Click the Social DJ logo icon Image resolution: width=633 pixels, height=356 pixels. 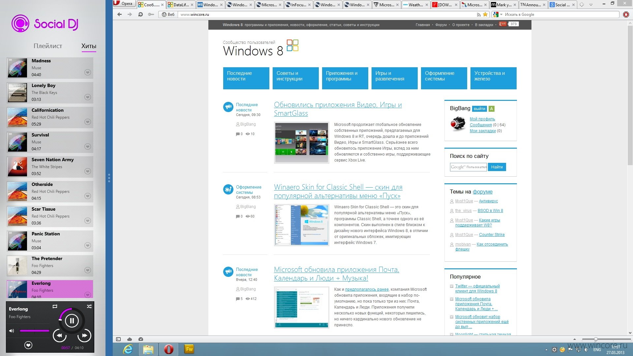point(20,23)
